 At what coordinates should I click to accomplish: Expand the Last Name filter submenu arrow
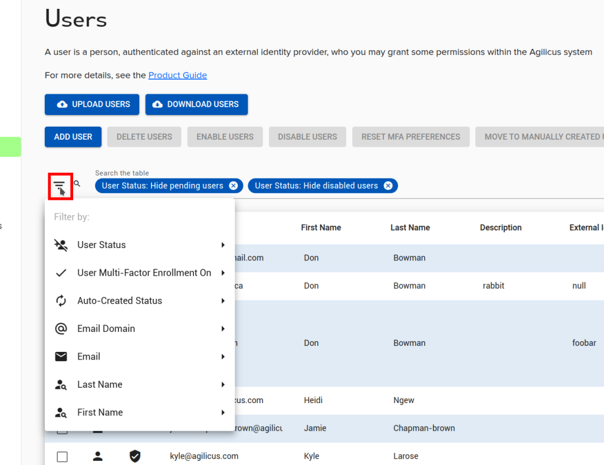tap(223, 384)
